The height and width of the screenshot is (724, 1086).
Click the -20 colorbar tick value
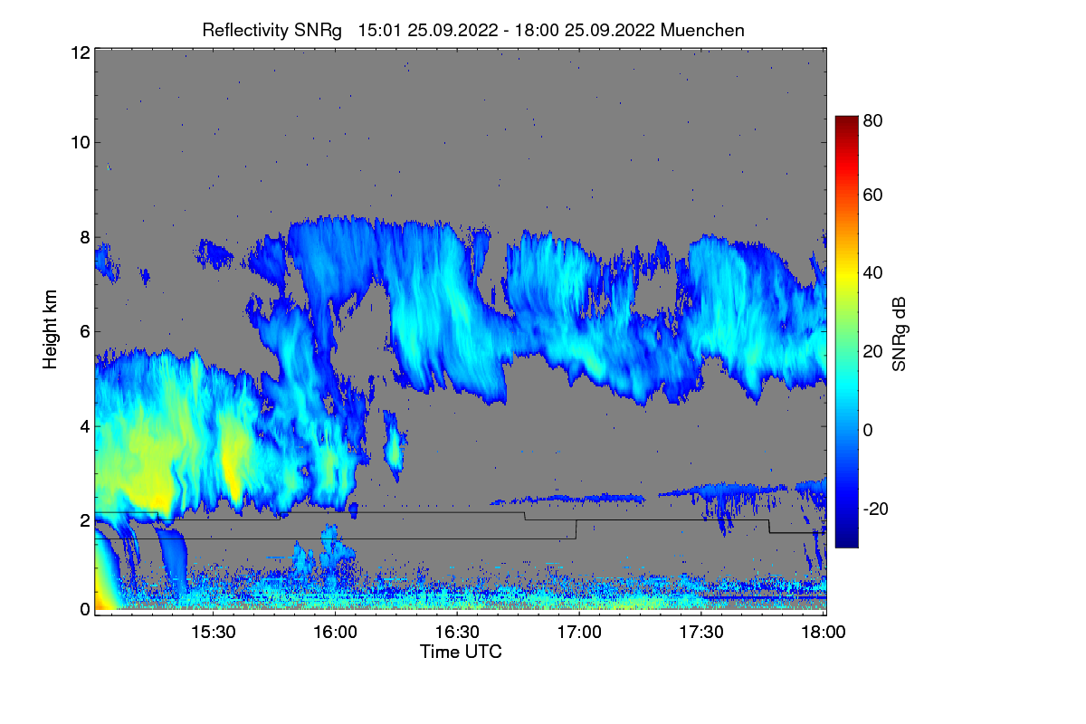(875, 510)
